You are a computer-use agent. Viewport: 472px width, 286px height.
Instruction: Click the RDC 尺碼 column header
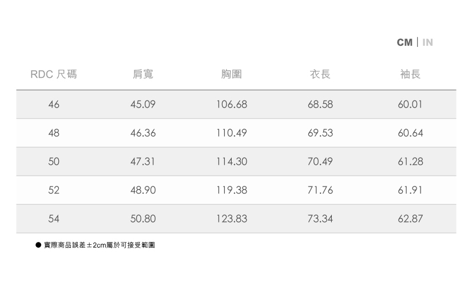pyautogui.click(x=54, y=74)
